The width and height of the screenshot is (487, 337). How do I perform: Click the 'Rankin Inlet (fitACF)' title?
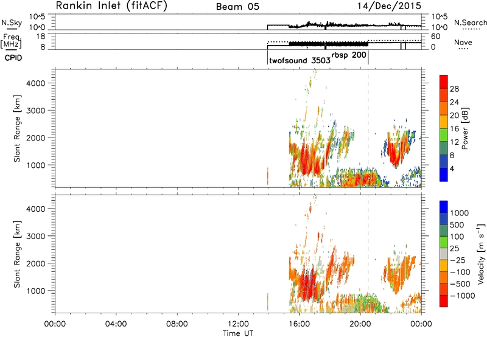[x=111, y=5]
